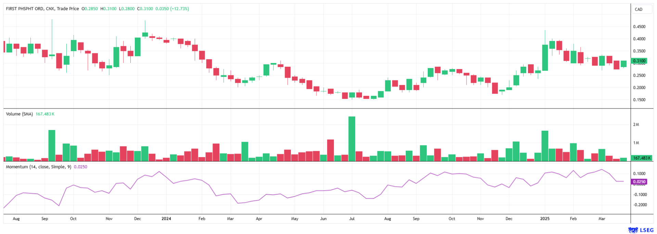Click the open price O0.2850 in header
657x234 pixels.
coord(90,9)
